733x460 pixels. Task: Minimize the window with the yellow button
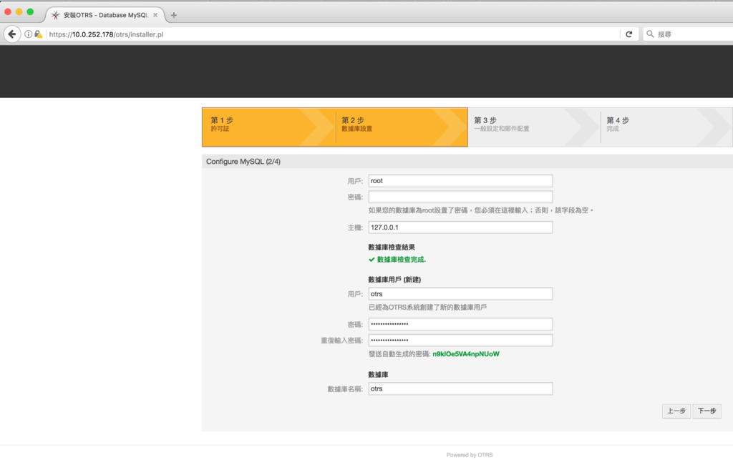point(19,11)
